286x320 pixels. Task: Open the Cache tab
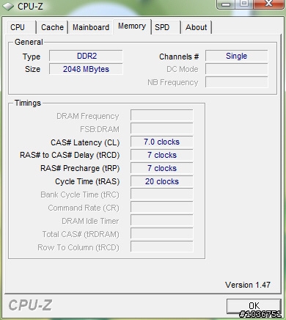[52, 27]
